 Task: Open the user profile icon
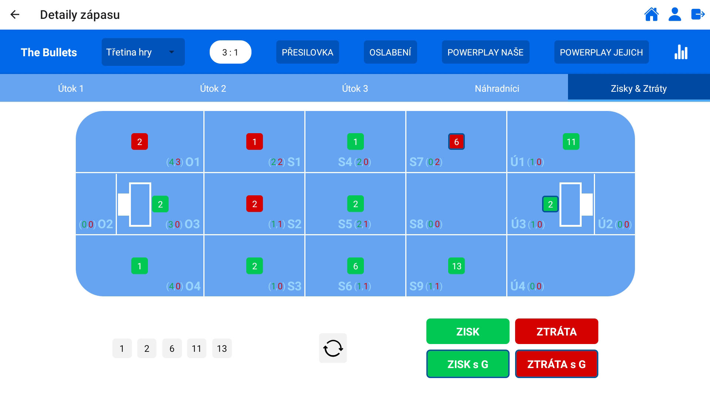click(x=674, y=15)
